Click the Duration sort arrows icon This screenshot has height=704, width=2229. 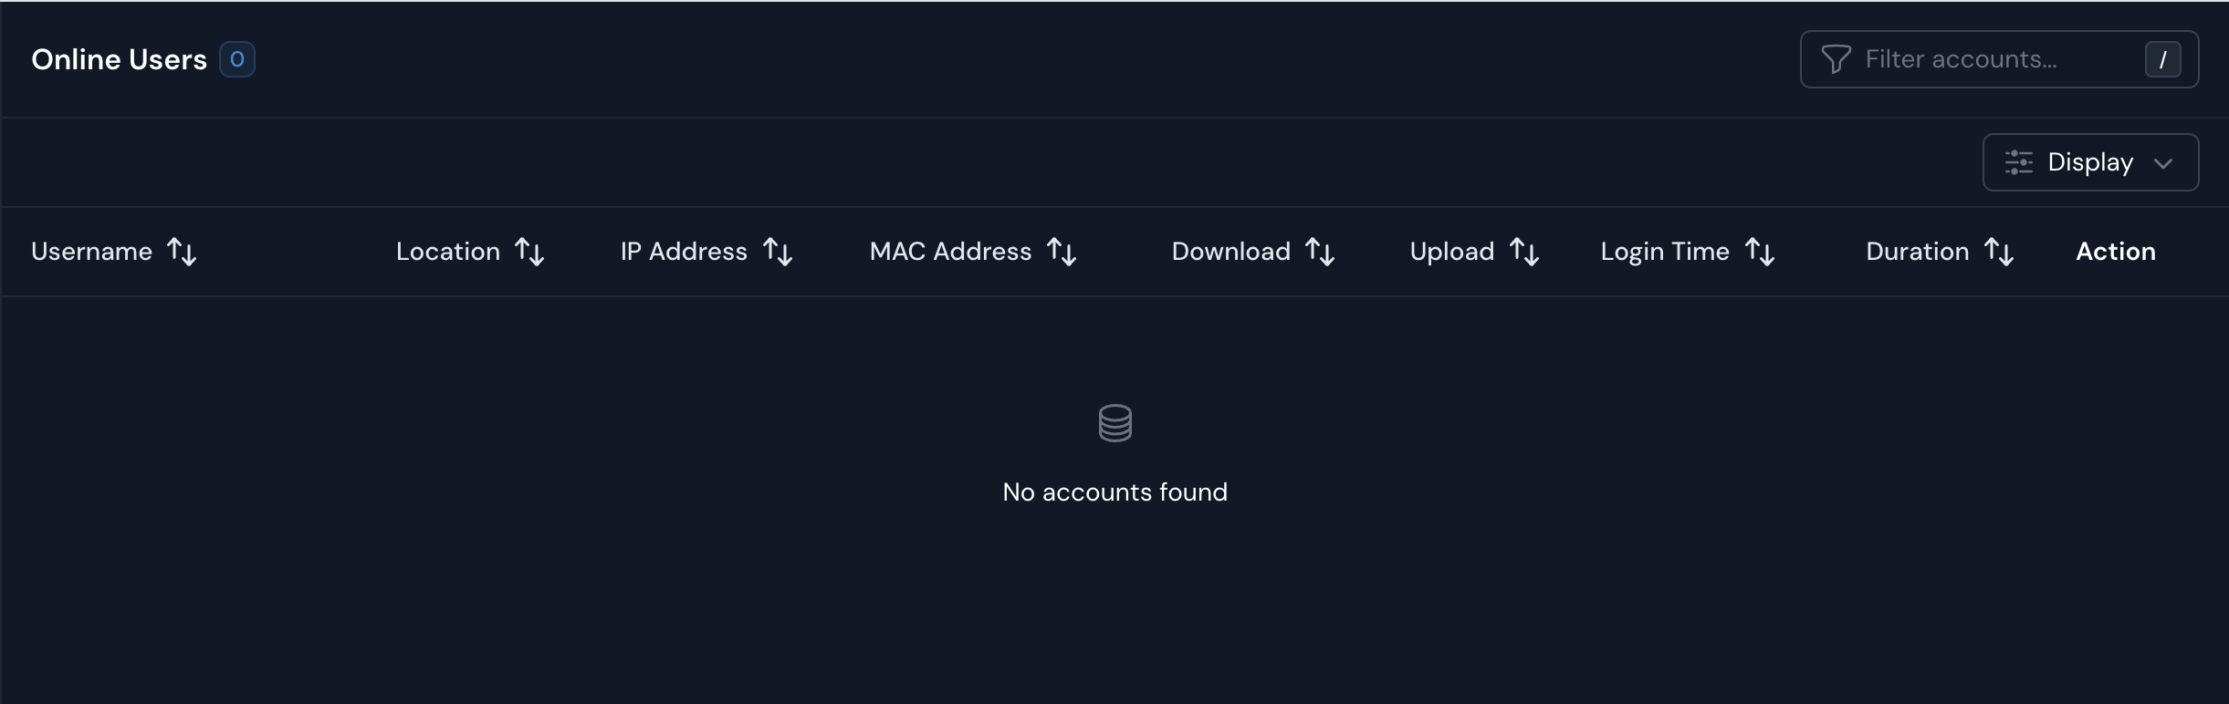coord(1999,252)
